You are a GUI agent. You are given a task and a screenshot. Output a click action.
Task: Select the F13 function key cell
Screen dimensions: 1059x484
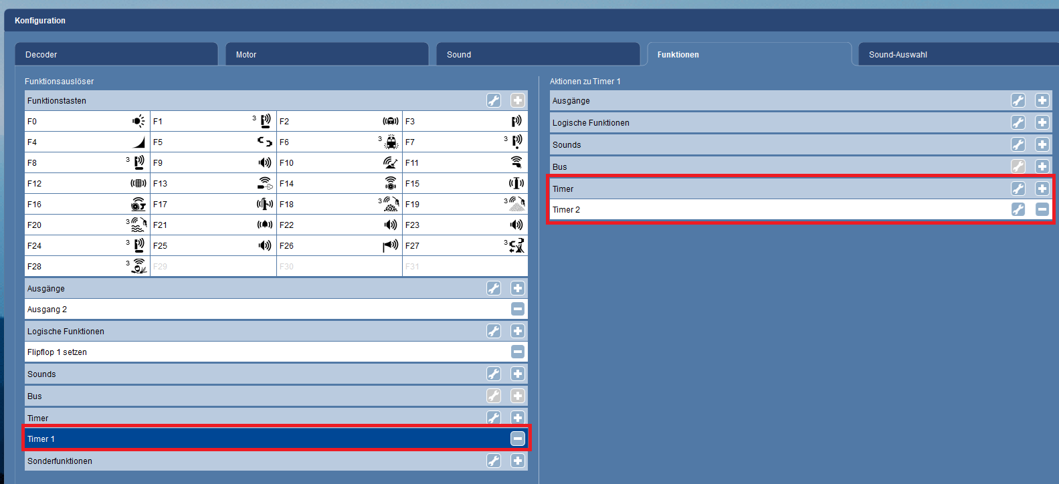pyautogui.click(x=213, y=183)
